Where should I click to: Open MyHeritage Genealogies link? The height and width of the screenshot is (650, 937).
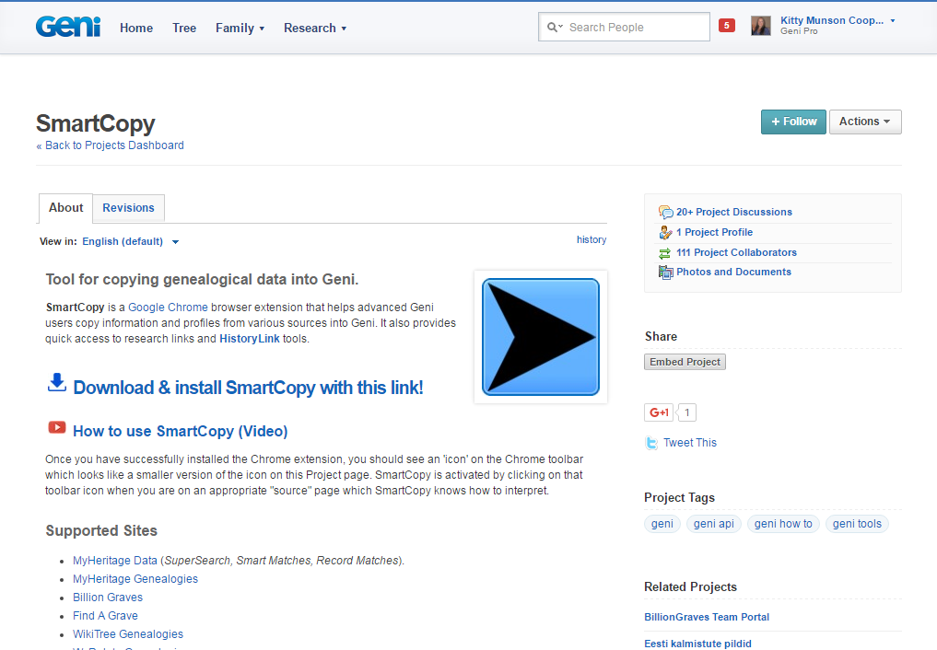coord(135,579)
